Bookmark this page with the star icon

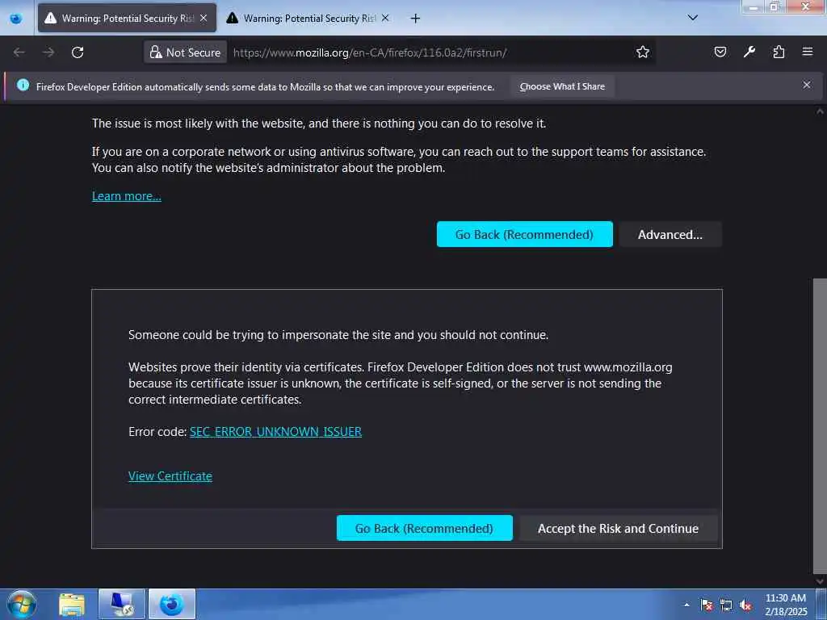(x=642, y=52)
